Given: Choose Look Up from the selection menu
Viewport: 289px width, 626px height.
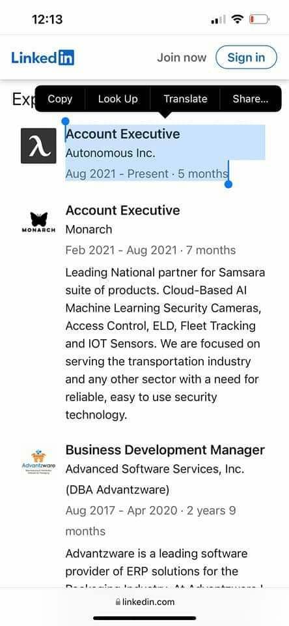Looking at the screenshot, I should point(118,99).
